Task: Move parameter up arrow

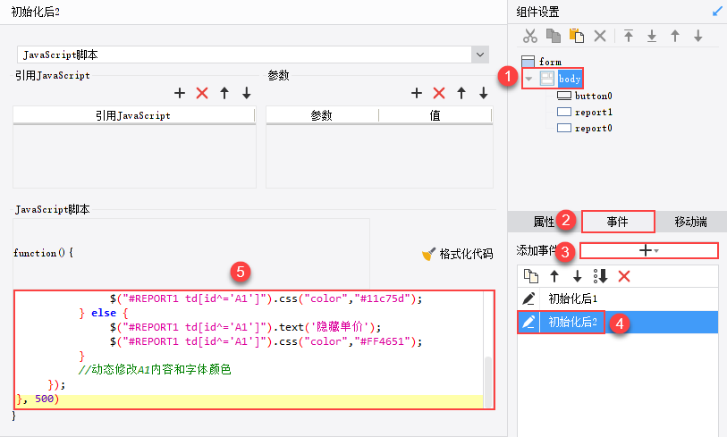Action: (x=461, y=93)
